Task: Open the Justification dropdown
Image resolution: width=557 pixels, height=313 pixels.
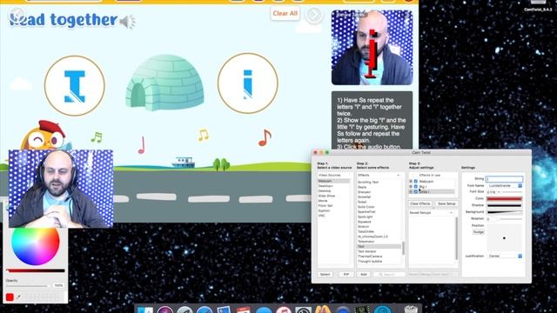Action: (x=505, y=256)
